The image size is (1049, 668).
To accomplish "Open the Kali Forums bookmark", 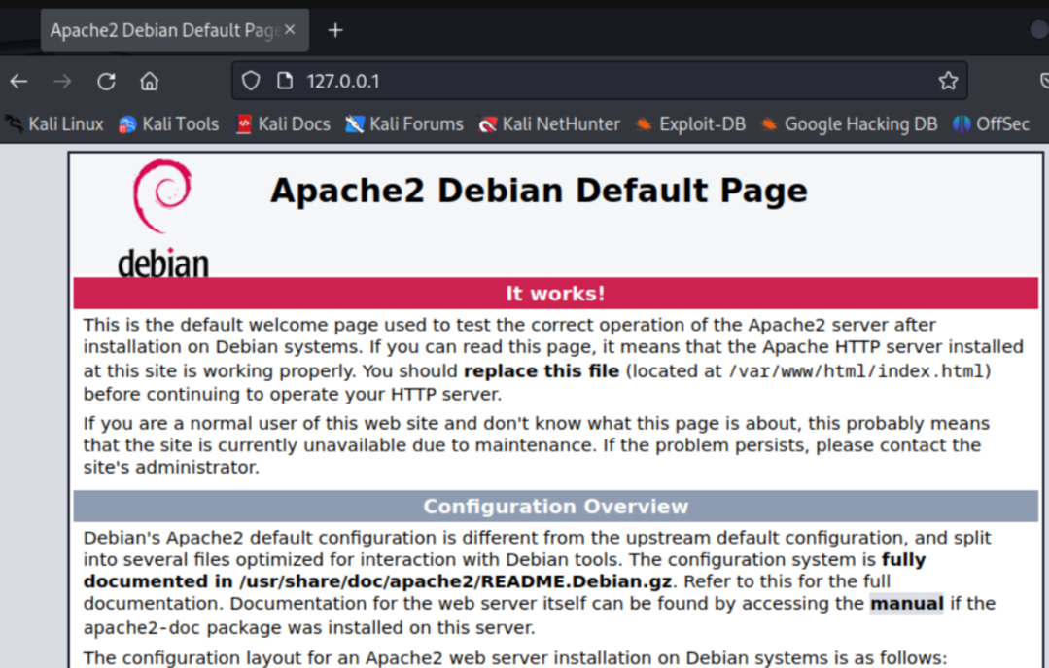I will tap(404, 123).
